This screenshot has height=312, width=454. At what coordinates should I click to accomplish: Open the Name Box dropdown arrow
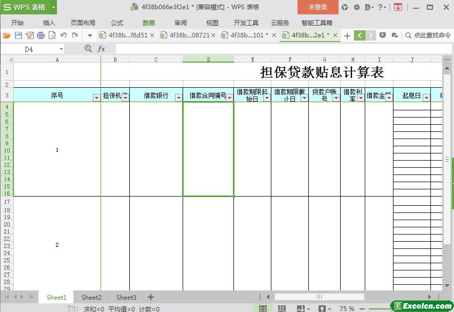coord(61,49)
